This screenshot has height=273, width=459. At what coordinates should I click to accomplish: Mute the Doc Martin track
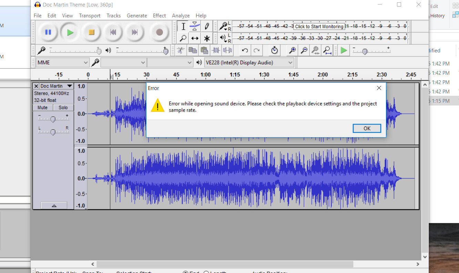(43, 108)
